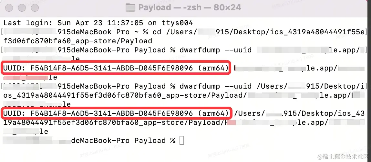
Task: Click the "Last login" text line
Action: pyautogui.click(x=98, y=23)
